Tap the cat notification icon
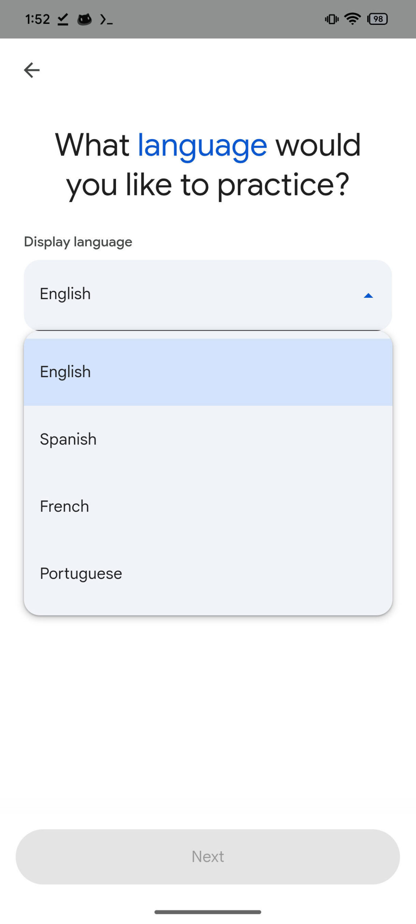 (84, 19)
